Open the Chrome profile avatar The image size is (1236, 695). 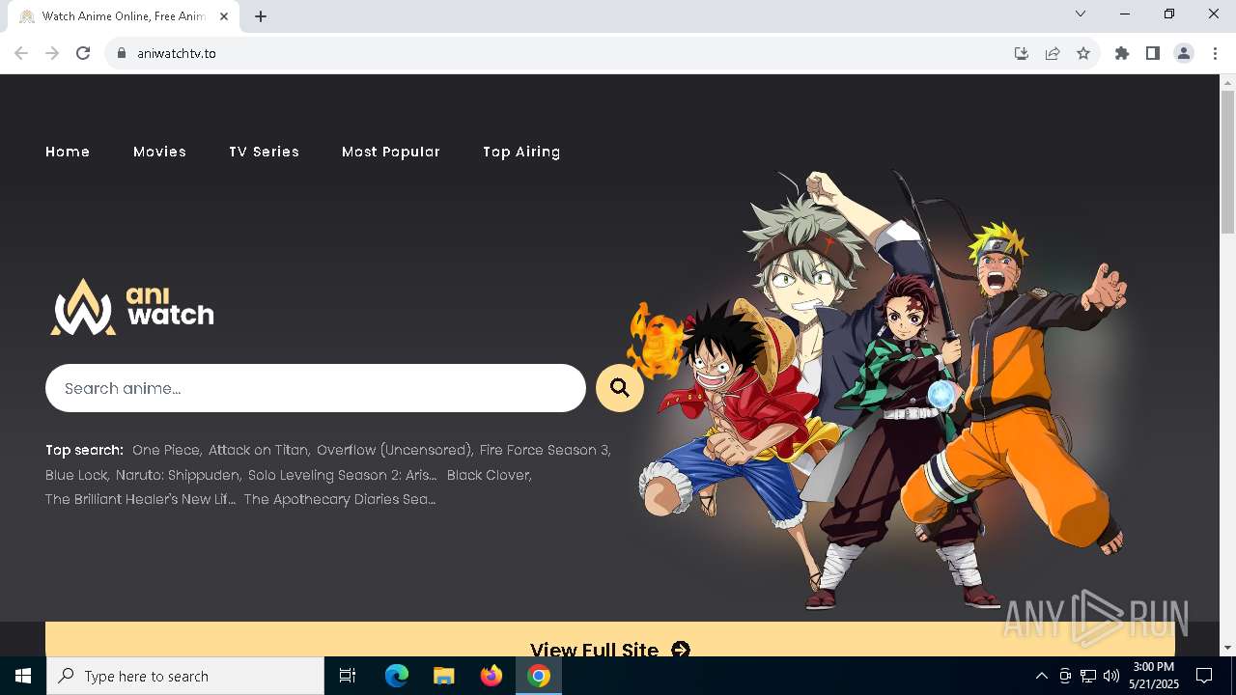pos(1184,53)
